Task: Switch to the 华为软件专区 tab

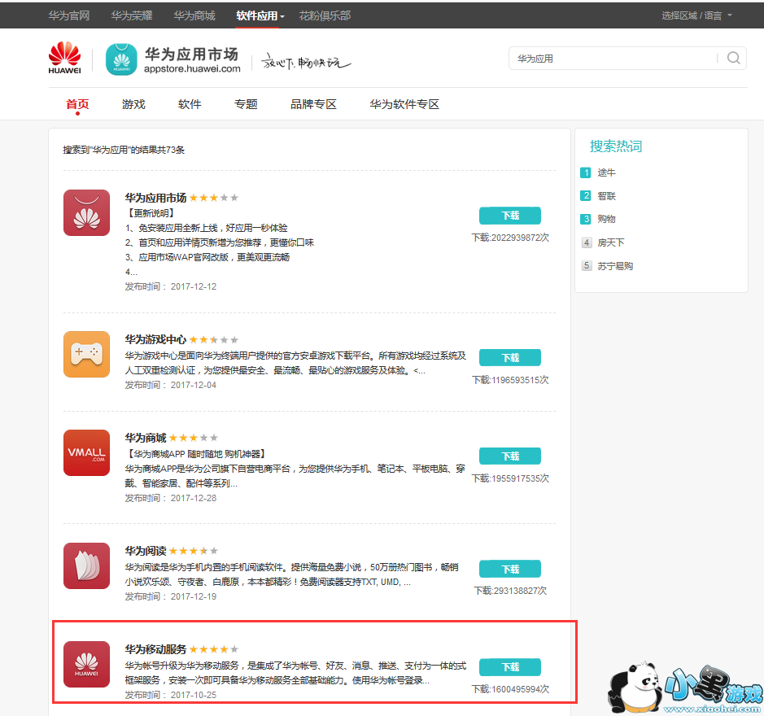Action: 404,104
